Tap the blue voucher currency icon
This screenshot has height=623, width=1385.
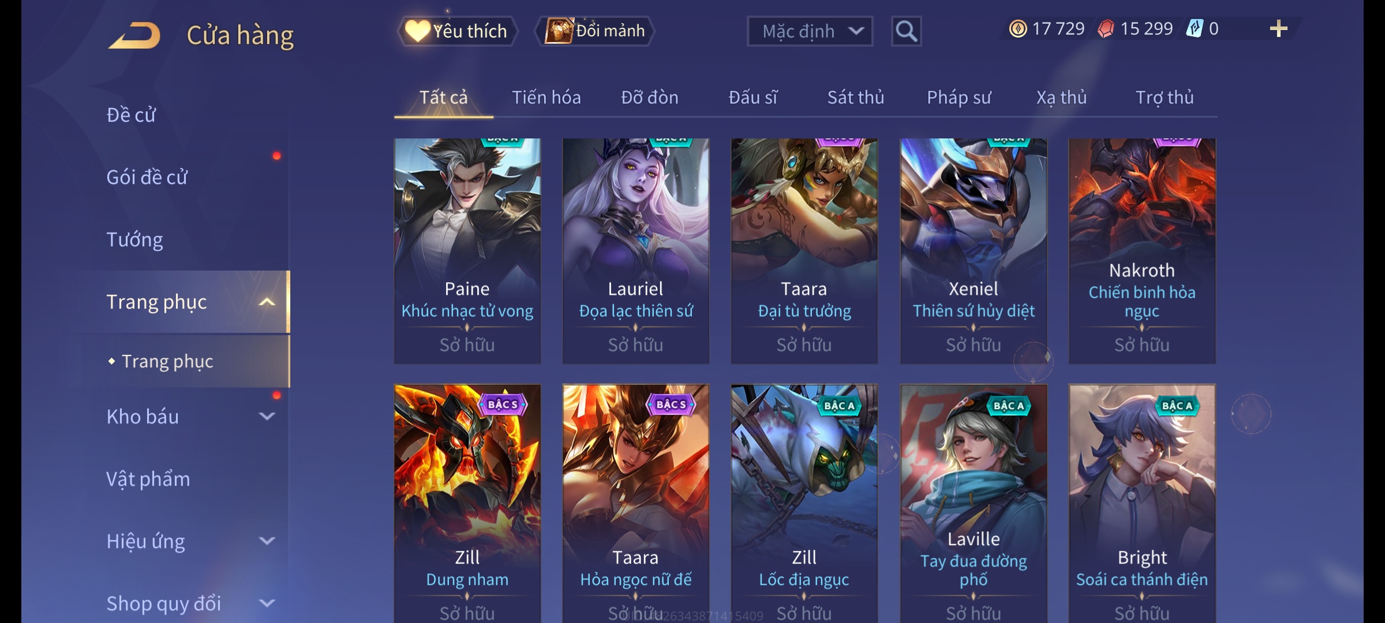click(x=1195, y=29)
